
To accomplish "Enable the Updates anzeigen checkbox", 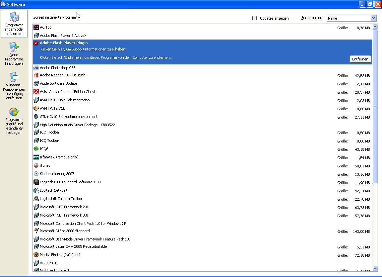I will [254, 18].
